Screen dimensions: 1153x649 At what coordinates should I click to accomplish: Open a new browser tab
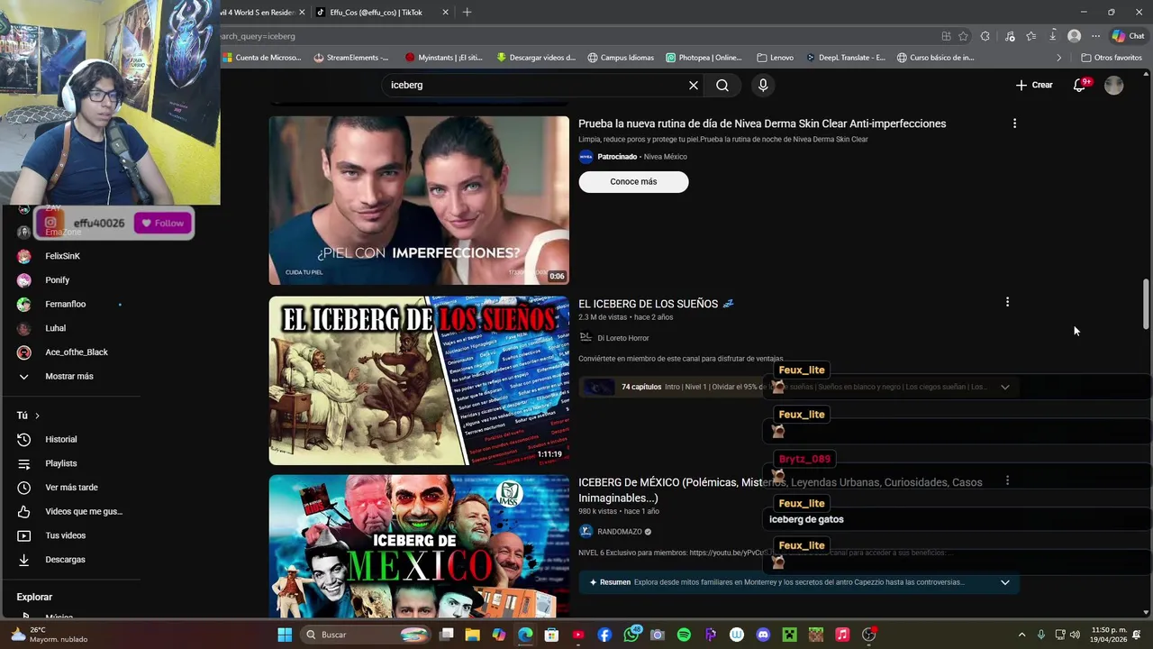tap(467, 12)
